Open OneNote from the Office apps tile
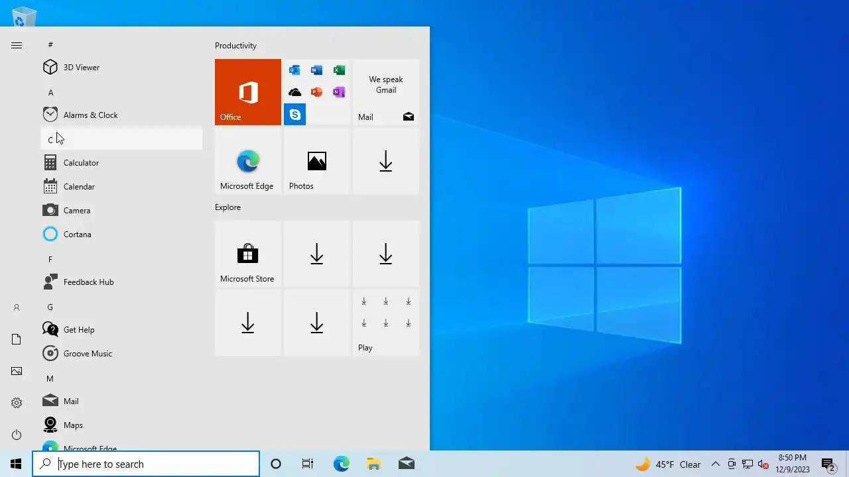Image resolution: width=849 pixels, height=477 pixels. point(339,92)
